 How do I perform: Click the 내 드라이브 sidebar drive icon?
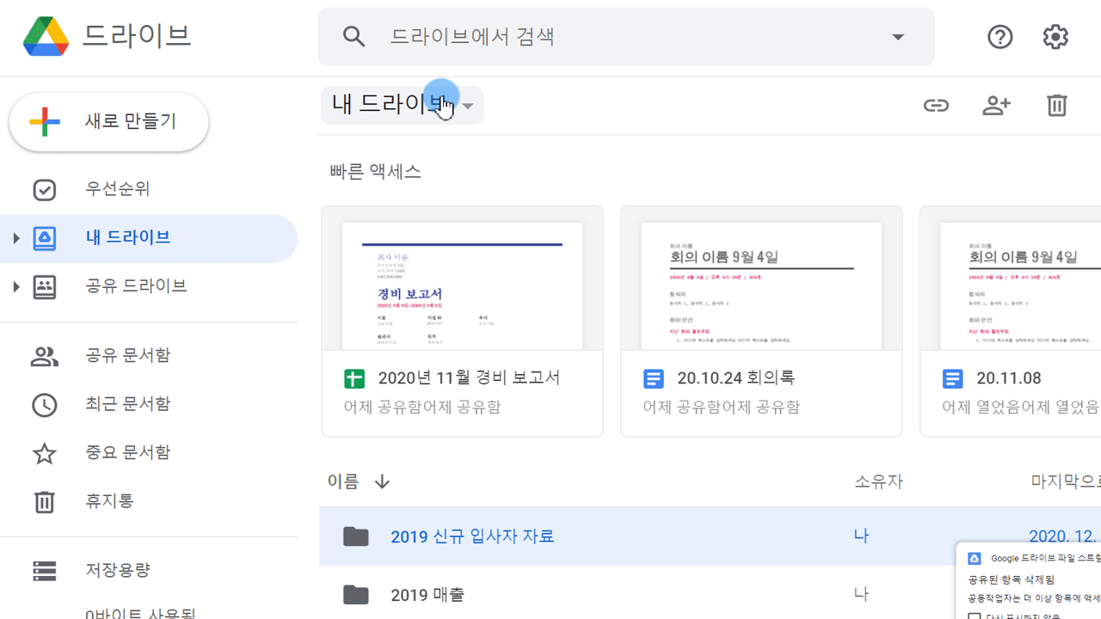pyautogui.click(x=44, y=238)
